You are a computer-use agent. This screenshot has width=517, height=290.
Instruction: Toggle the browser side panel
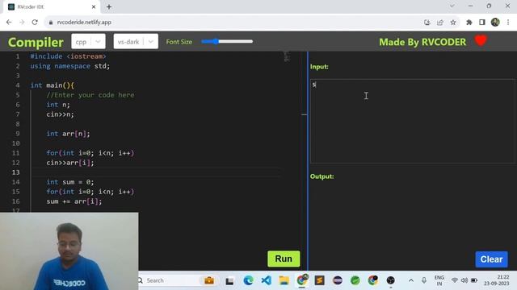pos(482,23)
